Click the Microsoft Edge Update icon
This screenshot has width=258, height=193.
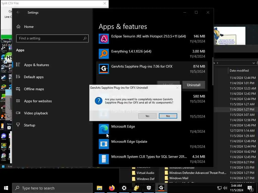[104, 144]
